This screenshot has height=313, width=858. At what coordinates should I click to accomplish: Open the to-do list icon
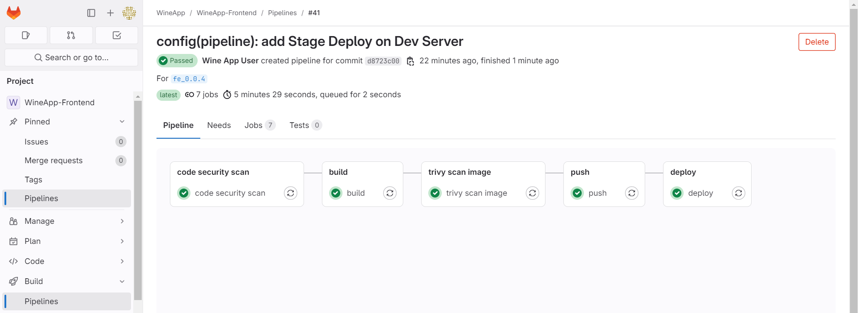tap(117, 35)
